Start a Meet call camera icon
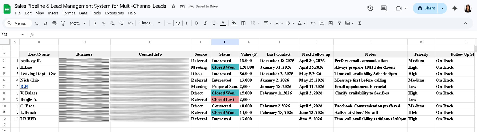 [x=399, y=8]
